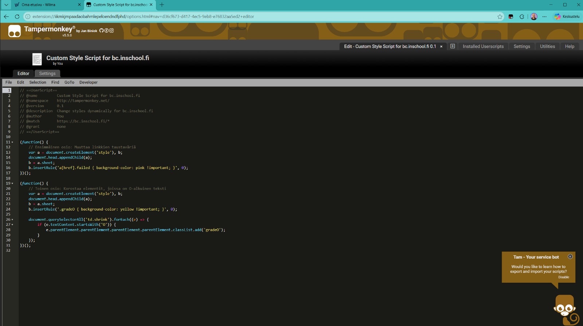Open the File menu in the editor
This screenshot has height=326, width=583.
coord(9,82)
